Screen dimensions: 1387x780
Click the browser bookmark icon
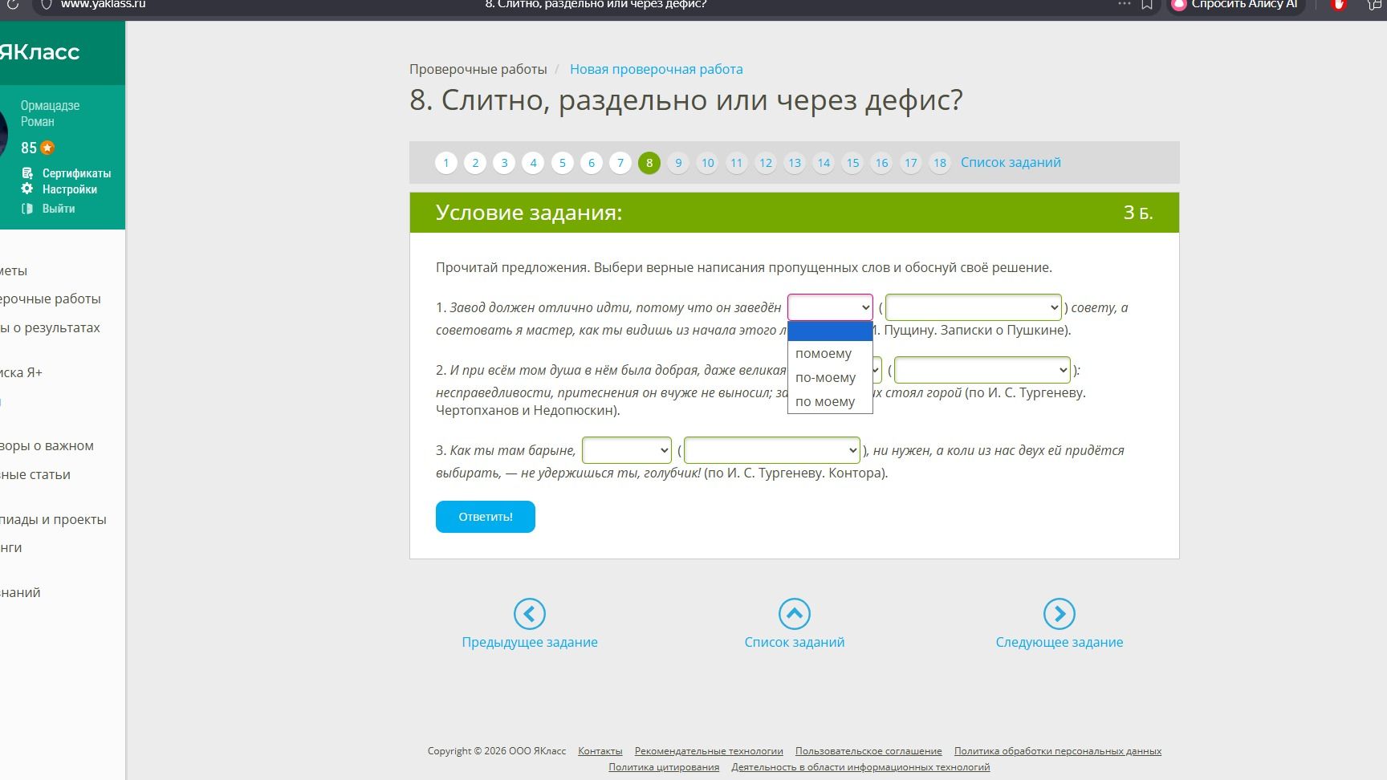tap(1147, 5)
